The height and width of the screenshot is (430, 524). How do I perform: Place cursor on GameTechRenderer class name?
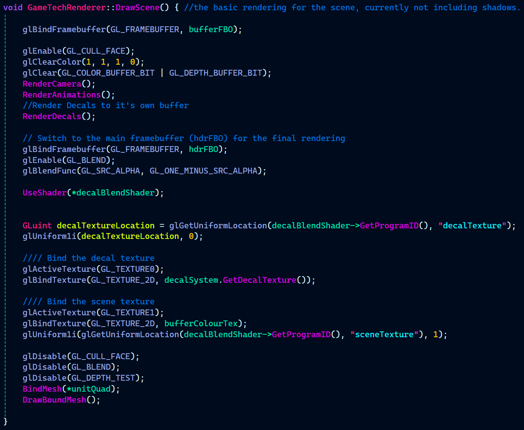pos(67,7)
